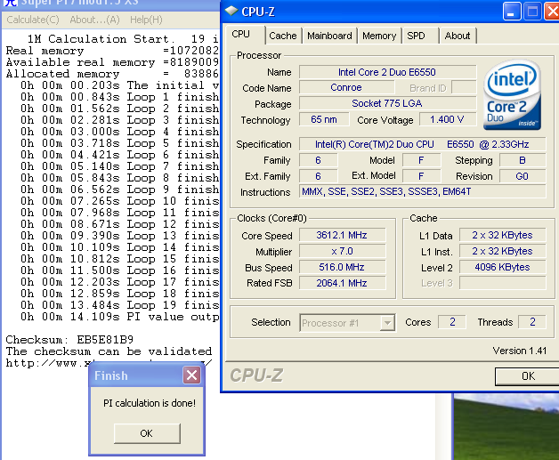Click the 1M Calculation Start line
The image size is (559, 460).
pyautogui.click(x=123, y=38)
